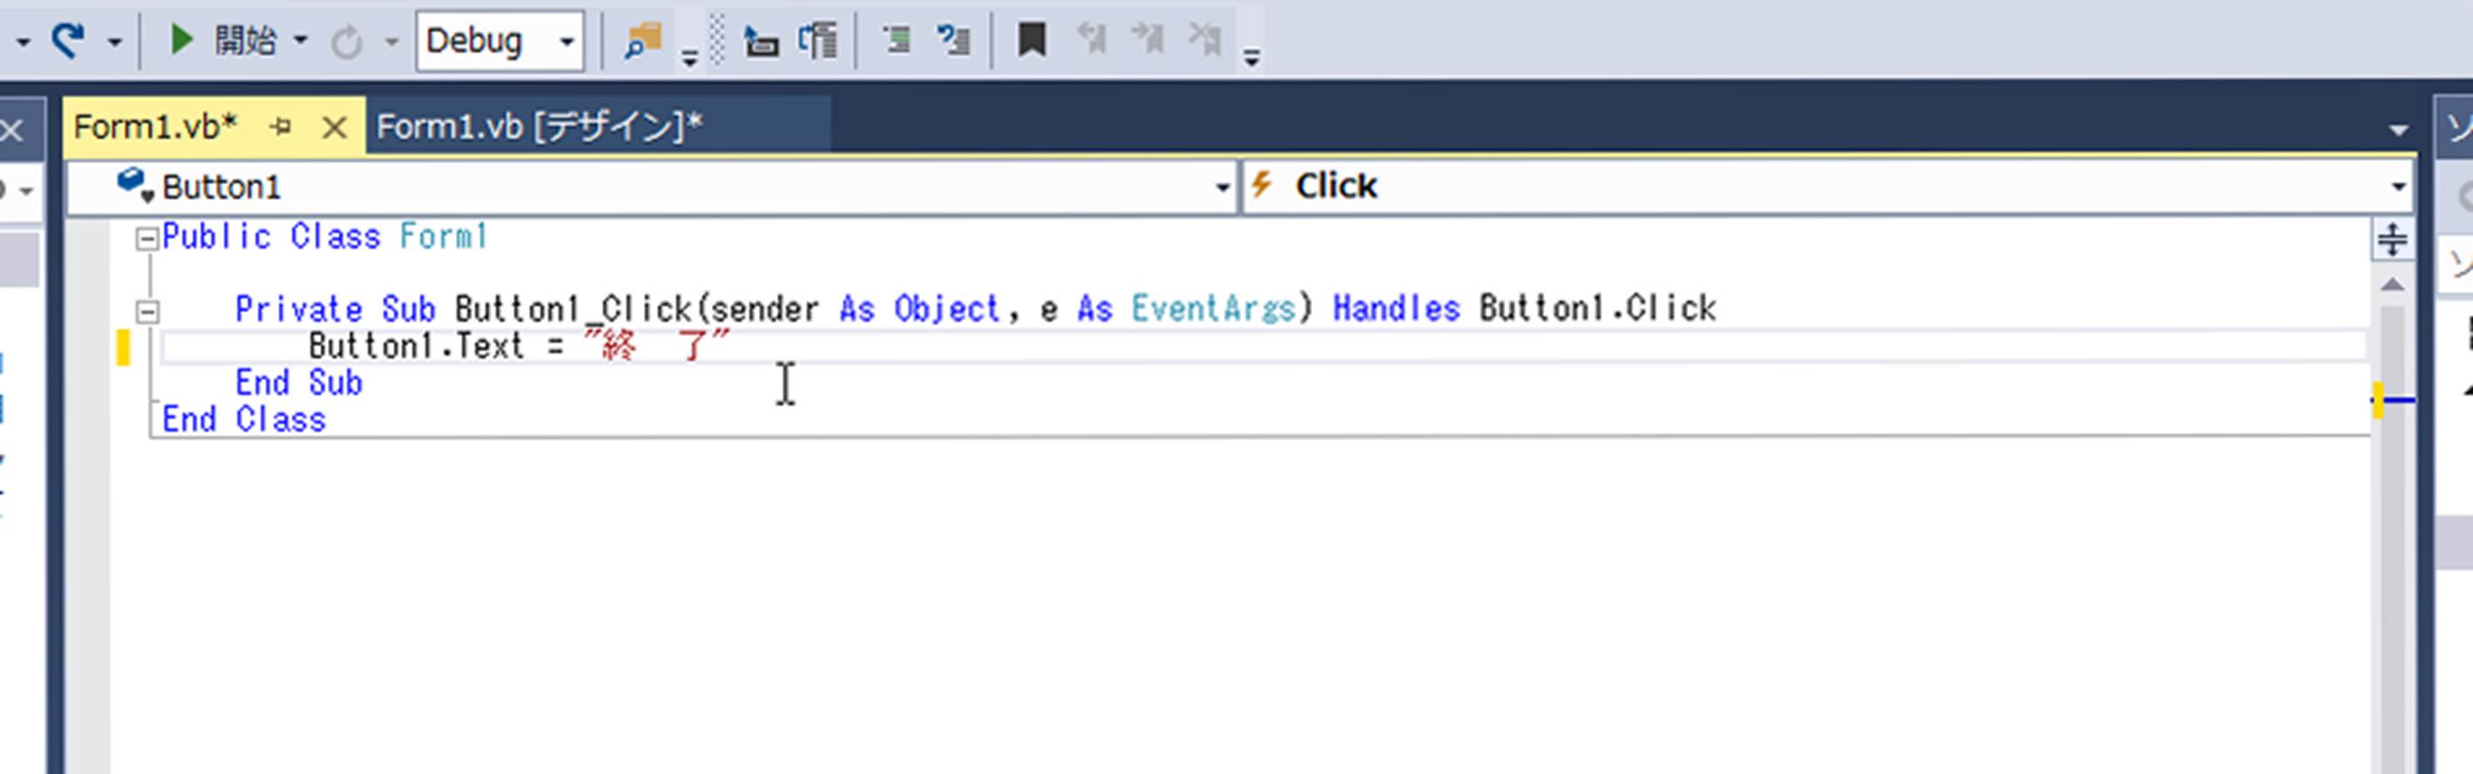Collapse the Public Class Form1 block
The image size is (2473, 774).
click(x=147, y=239)
